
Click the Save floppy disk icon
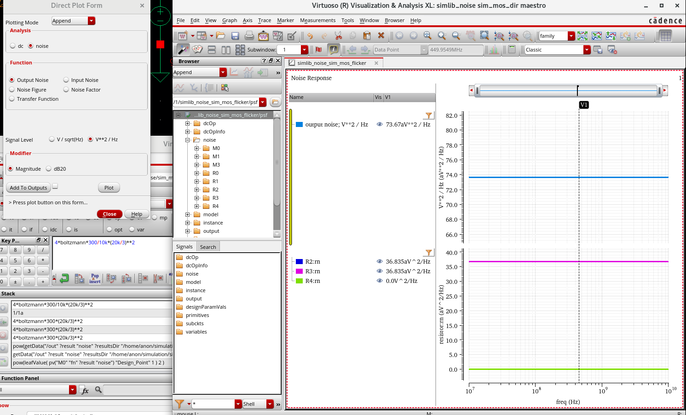click(235, 36)
